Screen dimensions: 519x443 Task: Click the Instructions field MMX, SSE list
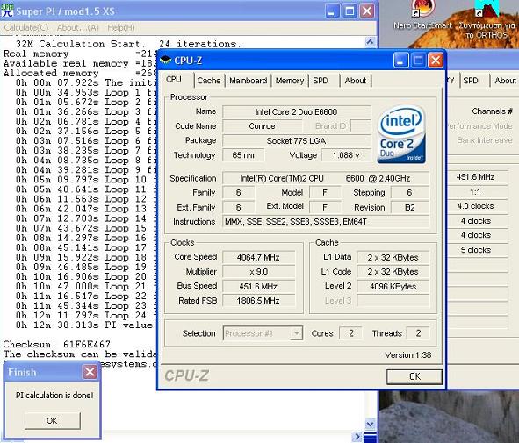pos(326,222)
